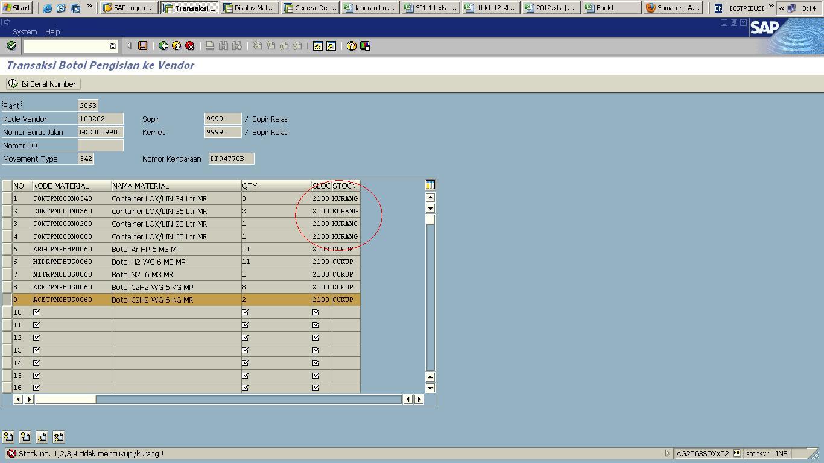Switch to SAP Logon taskbar window

coord(129,8)
